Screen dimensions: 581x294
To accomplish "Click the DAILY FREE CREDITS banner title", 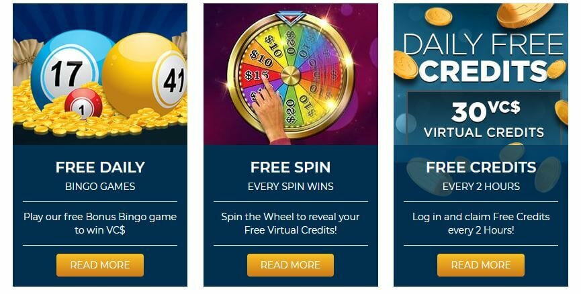I will click(x=484, y=58).
